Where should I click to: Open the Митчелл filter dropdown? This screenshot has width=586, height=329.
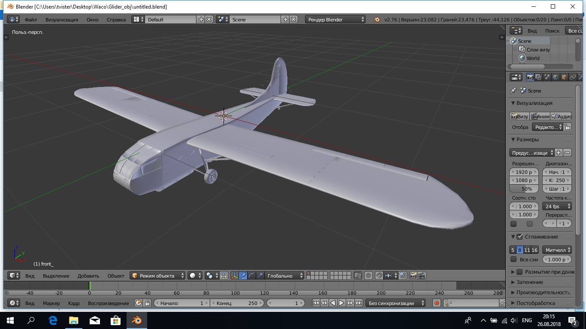pos(557,250)
